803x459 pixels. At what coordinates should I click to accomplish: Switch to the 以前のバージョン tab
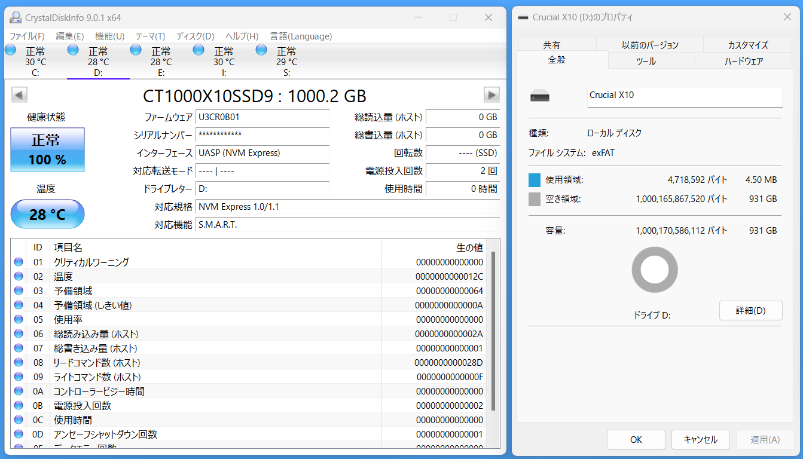650,45
